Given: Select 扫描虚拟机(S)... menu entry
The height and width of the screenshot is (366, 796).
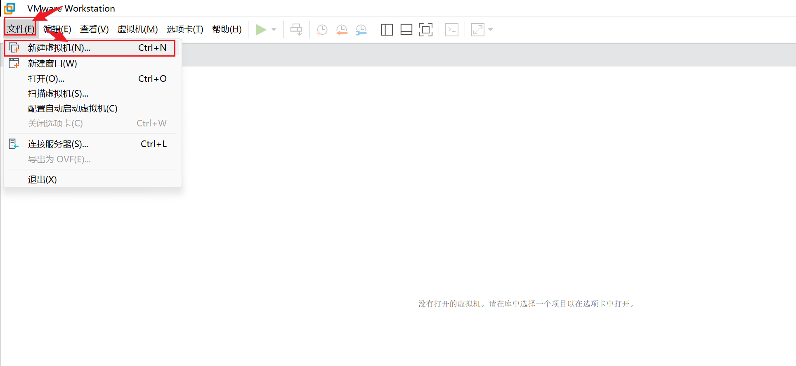Looking at the screenshot, I should pos(93,94).
